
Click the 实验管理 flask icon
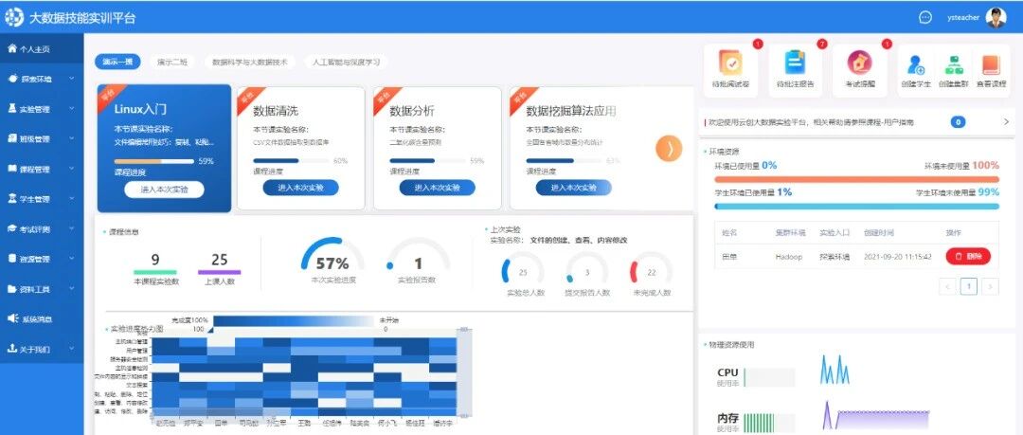(x=11, y=109)
